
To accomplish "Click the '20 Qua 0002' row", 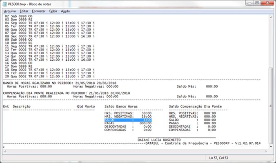I will point(50,77).
